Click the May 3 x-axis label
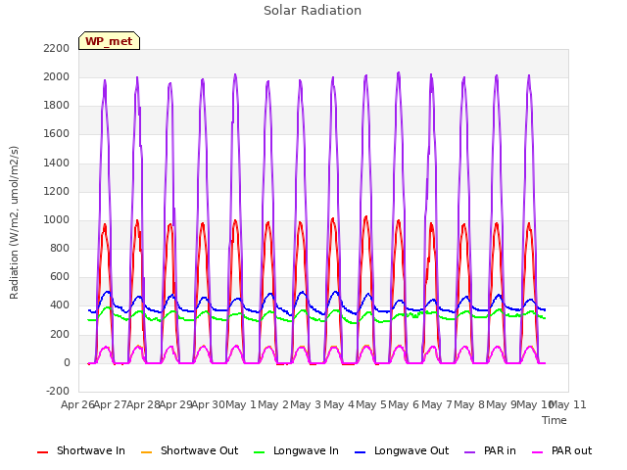The image size is (627, 470). (x=306, y=404)
